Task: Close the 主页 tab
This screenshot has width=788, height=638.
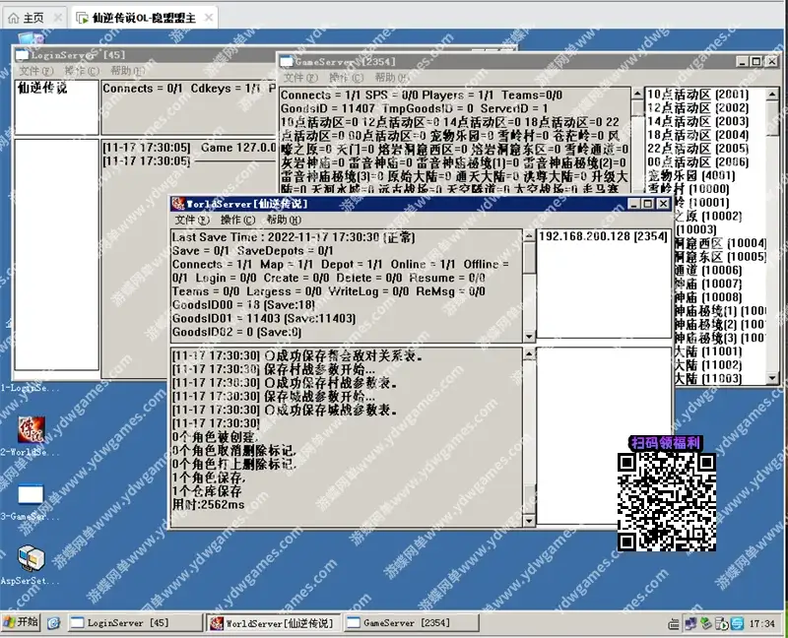Action: [58, 18]
